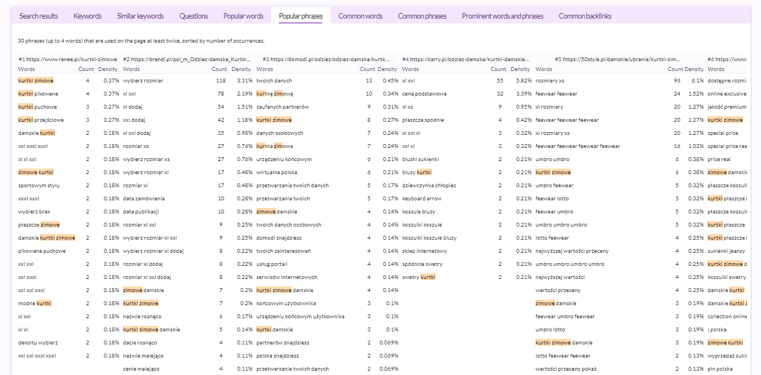This screenshot has width=761, height=375.
Task: Select the phrase "data publikacji"
Action: 141,212
